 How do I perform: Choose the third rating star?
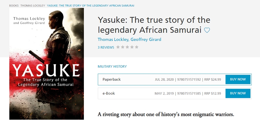coord(127,47)
